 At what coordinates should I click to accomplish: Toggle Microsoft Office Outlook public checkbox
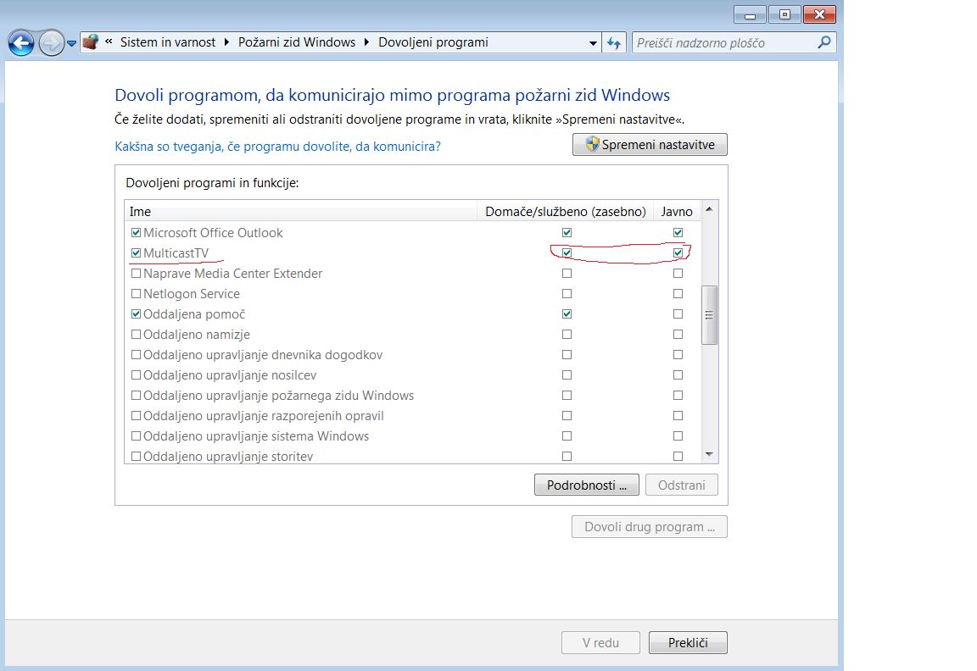click(678, 233)
